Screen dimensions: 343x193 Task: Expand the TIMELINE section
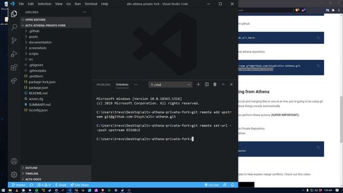pyautogui.click(x=56, y=174)
